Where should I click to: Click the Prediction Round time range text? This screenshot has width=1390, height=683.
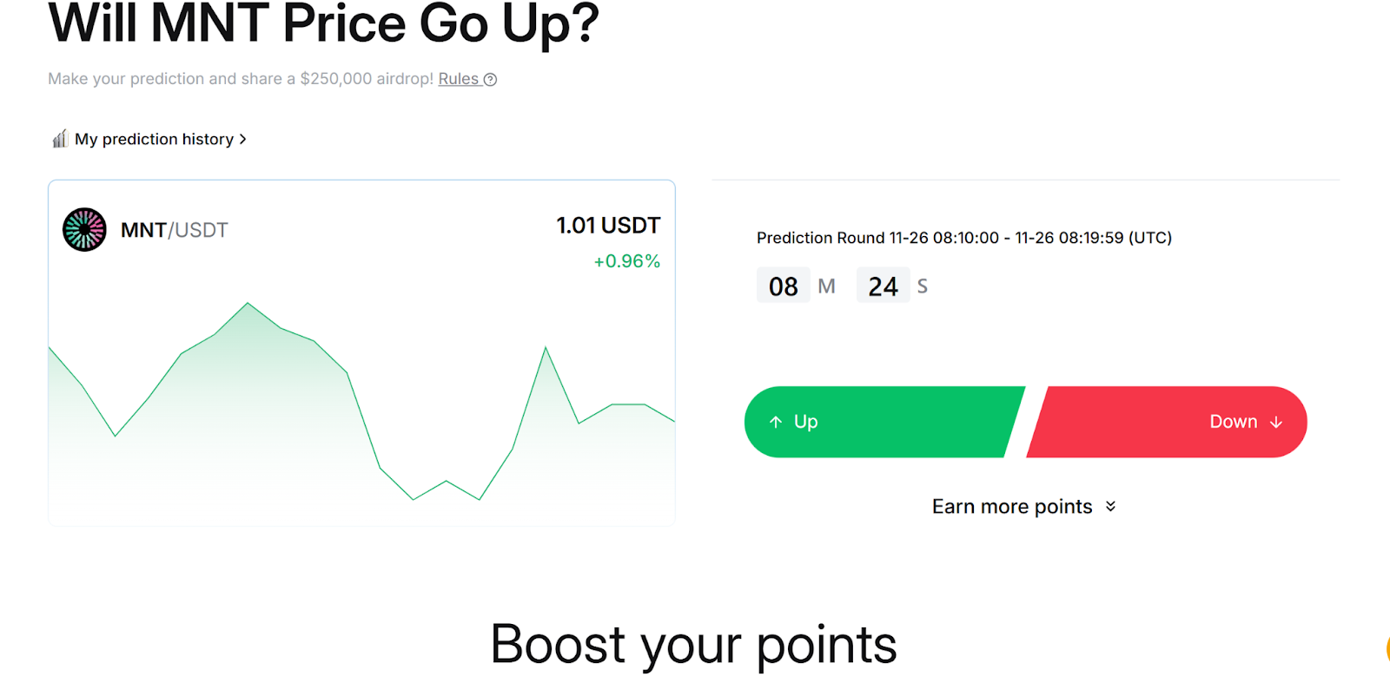tap(964, 238)
